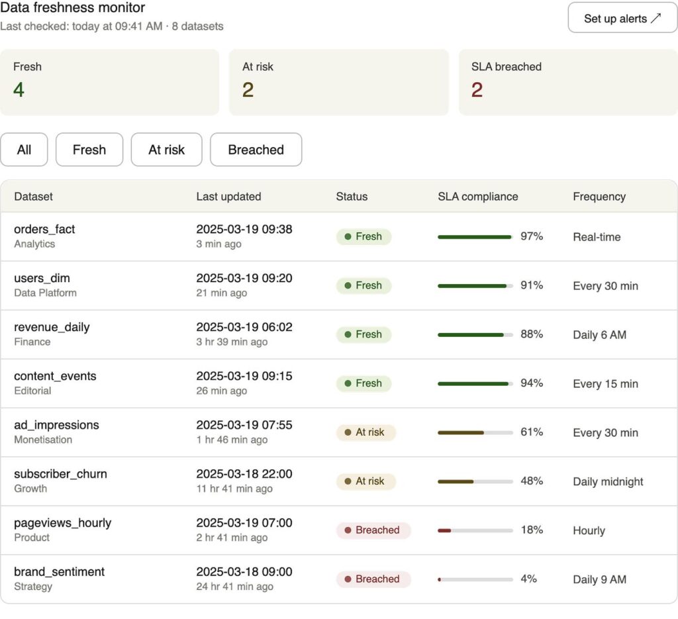This screenshot has height=619, width=678.
Task: Open the content_events dataset
Action: pos(55,376)
